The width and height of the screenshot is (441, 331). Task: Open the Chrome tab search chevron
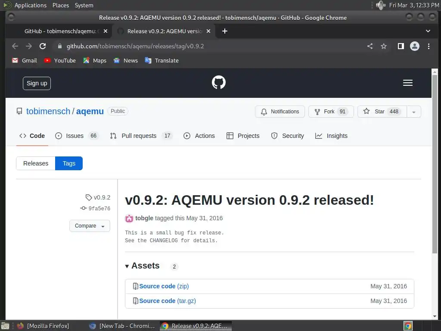pyautogui.click(x=428, y=31)
